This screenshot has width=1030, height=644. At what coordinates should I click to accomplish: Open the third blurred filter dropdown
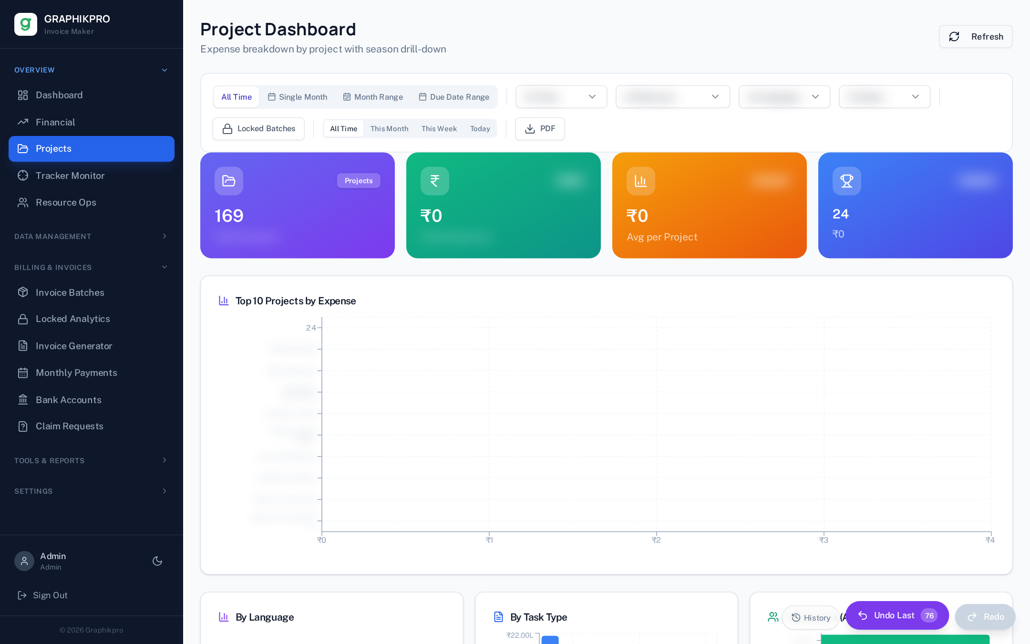pyautogui.click(x=784, y=97)
